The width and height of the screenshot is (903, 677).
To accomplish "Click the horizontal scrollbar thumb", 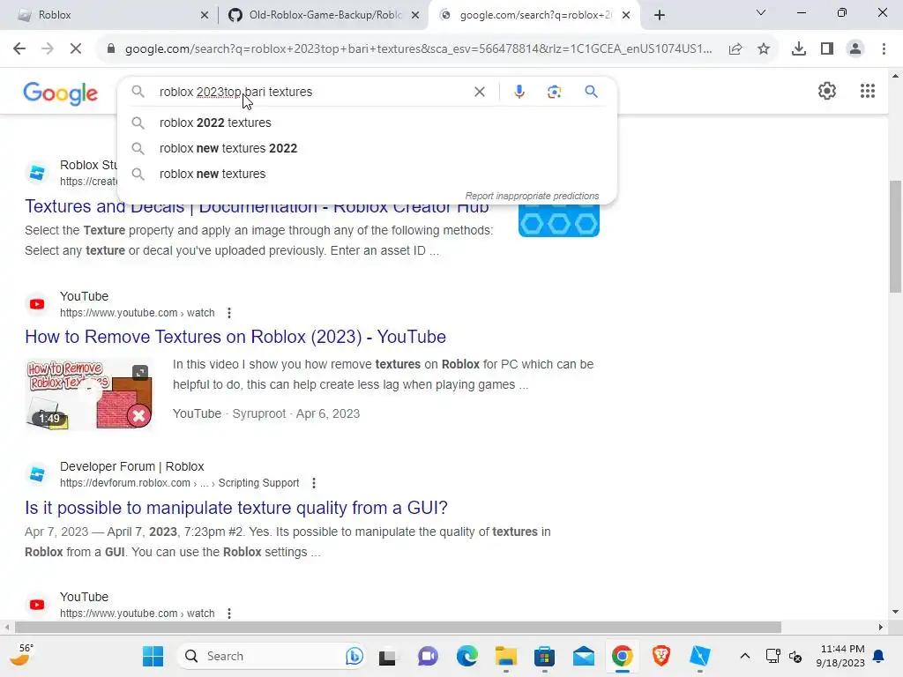I will tap(398, 627).
